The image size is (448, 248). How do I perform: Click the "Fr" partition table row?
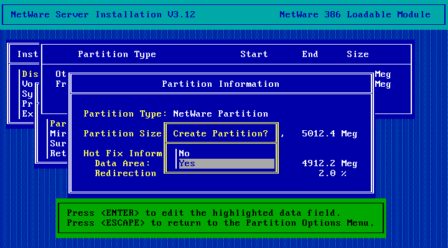(x=61, y=84)
